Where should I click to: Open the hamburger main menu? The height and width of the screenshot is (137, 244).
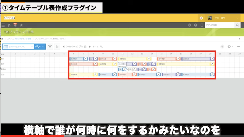[3, 25]
